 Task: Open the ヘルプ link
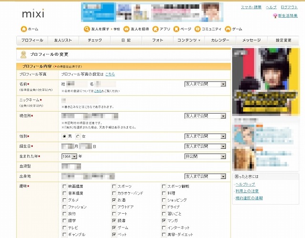(271, 7)
